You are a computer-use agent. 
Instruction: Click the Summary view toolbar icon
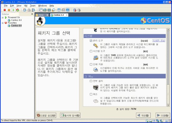pyautogui.click(x=59, y=10)
